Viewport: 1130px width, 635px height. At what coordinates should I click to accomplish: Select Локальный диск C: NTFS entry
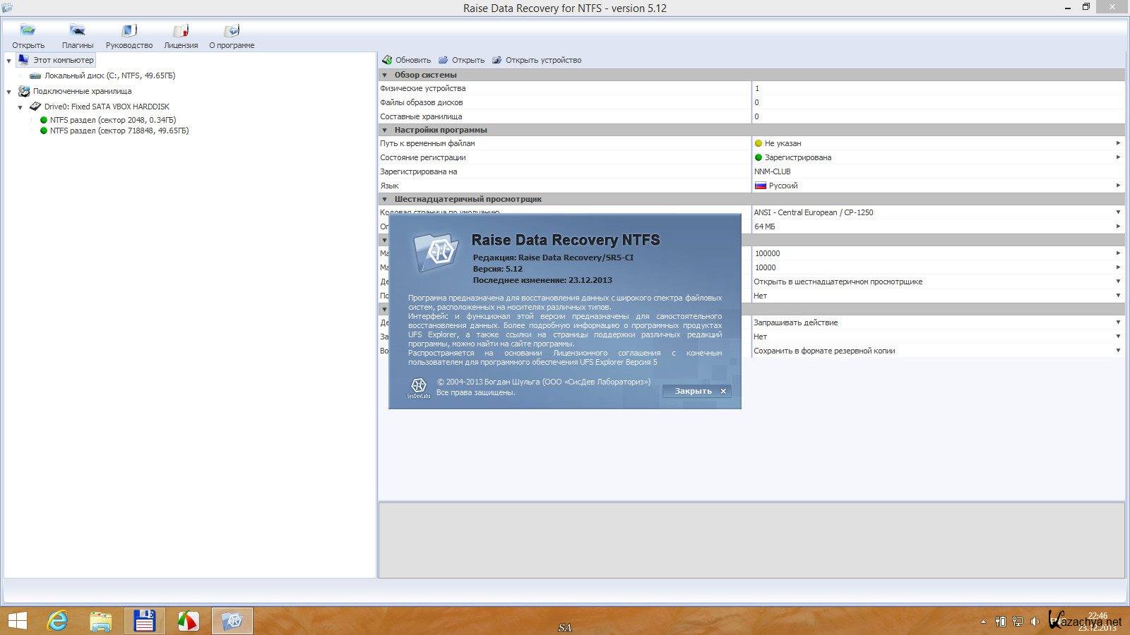pos(109,75)
